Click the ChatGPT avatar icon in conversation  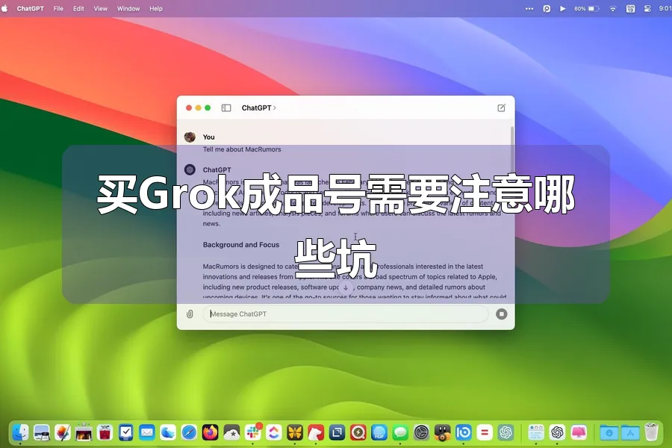pos(190,169)
